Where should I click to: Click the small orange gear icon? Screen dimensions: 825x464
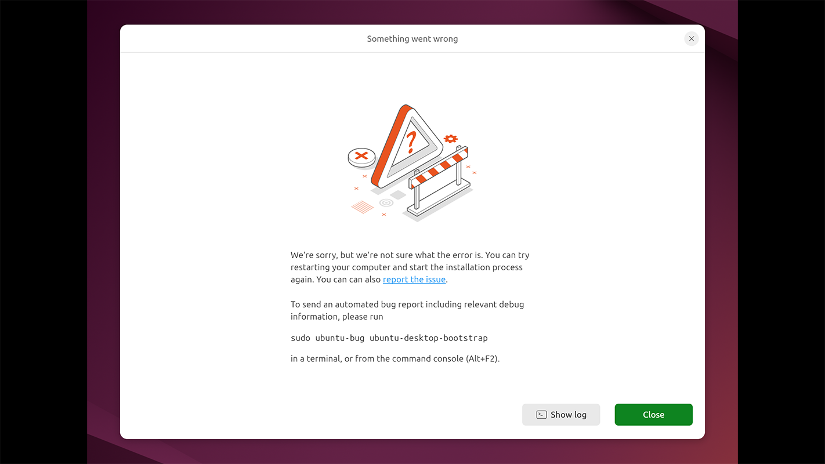[451, 139]
